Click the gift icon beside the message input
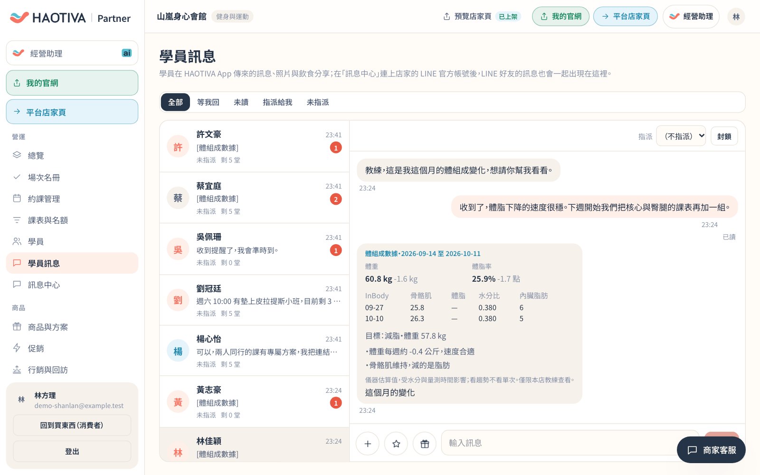760x475 pixels. 425,444
